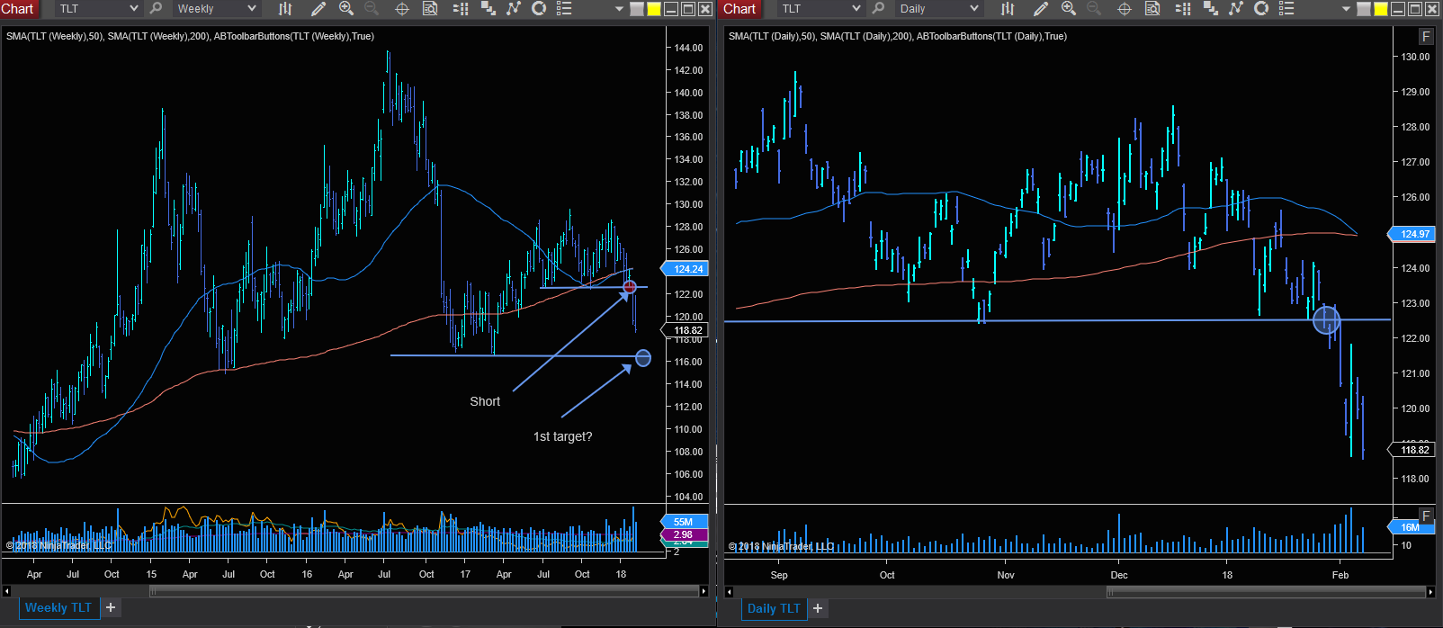Click the Chart menu label of Daily window
This screenshot has height=628, width=1443.
click(x=740, y=9)
